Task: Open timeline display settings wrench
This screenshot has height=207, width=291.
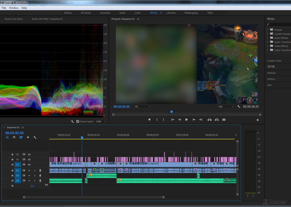Action: click(x=35, y=137)
